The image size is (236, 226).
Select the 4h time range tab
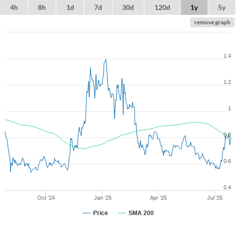point(14,7)
